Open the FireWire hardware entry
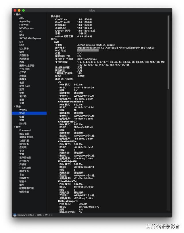 (24, 25)
